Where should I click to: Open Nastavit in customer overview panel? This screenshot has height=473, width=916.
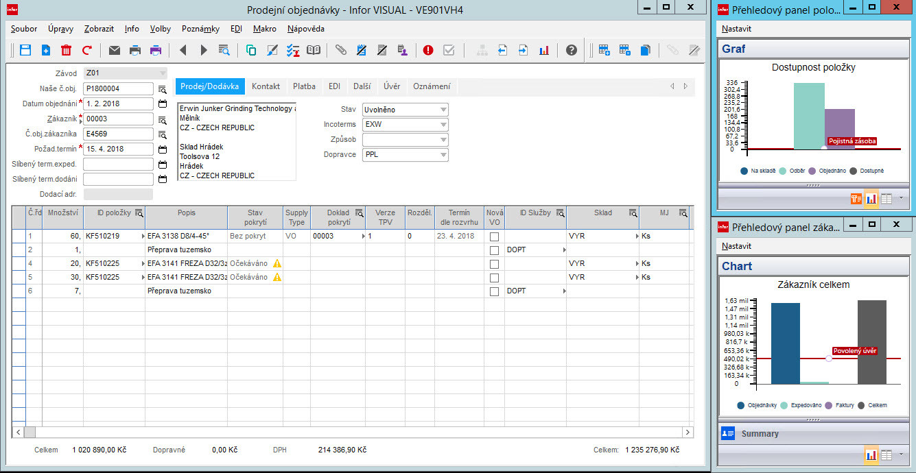point(736,246)
